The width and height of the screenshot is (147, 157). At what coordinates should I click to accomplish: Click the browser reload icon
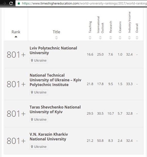coord(11,3)
